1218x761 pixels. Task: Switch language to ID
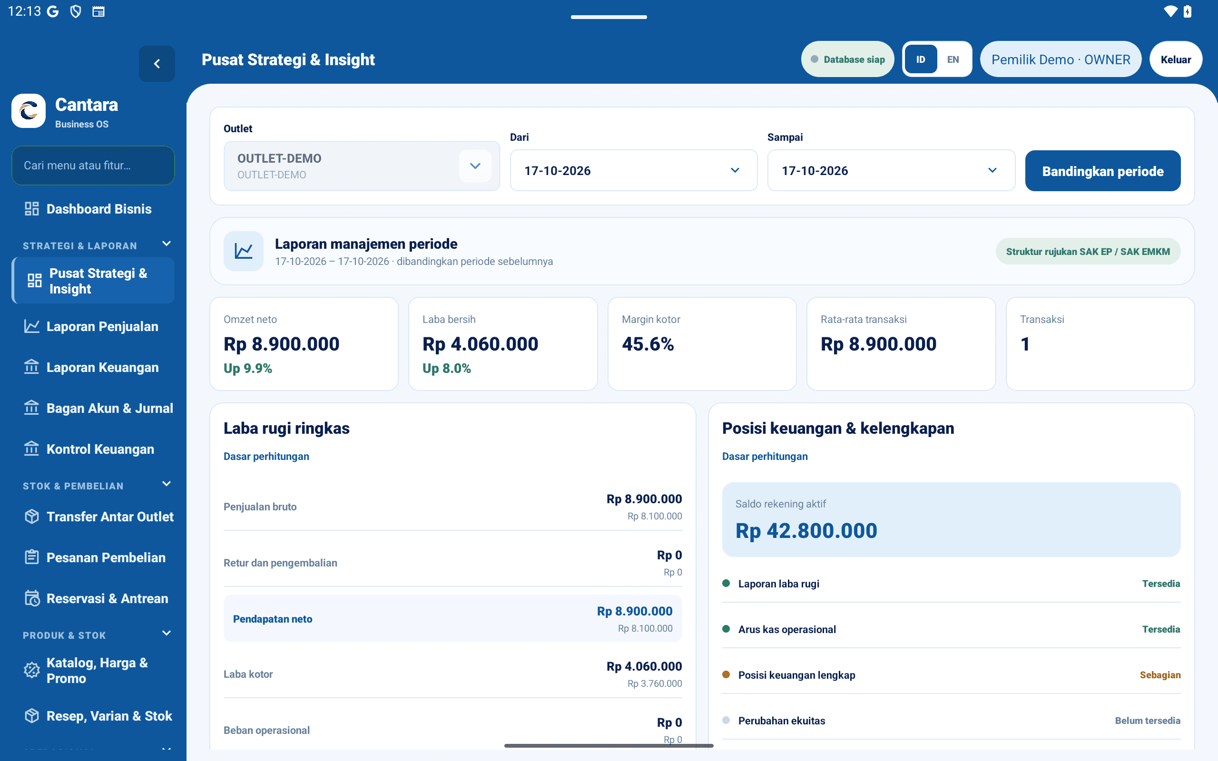[921, 59]
